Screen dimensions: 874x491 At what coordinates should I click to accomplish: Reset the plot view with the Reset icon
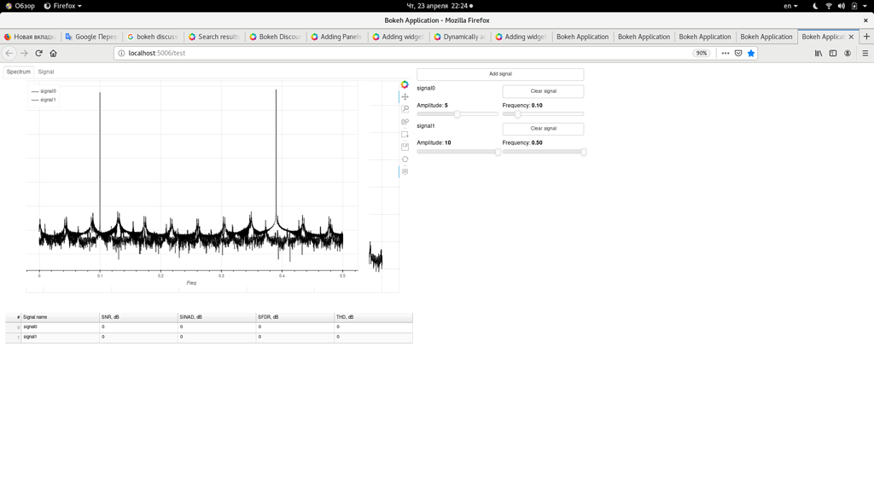click(405, 158)
